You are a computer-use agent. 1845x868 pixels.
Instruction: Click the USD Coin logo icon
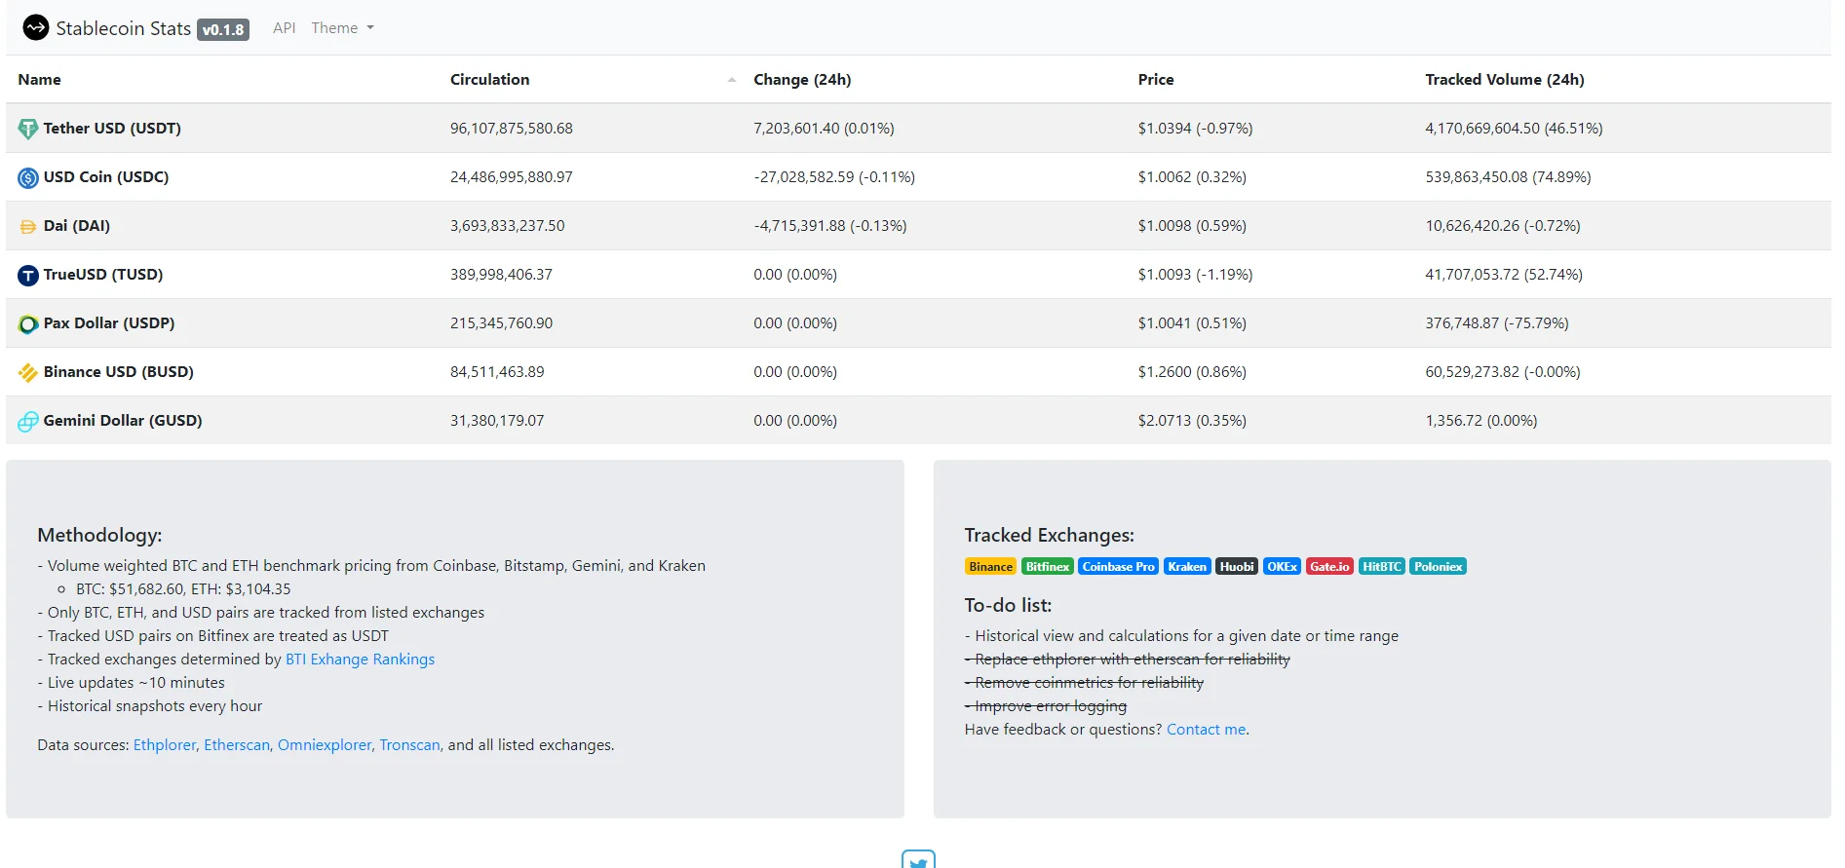click(x=28, y=177)
